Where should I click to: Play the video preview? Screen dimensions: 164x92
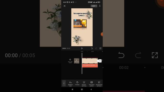82,48
